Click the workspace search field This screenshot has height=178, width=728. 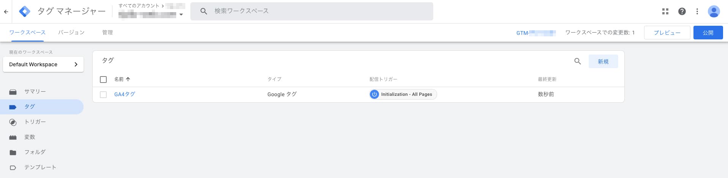[x=311, y=11]
